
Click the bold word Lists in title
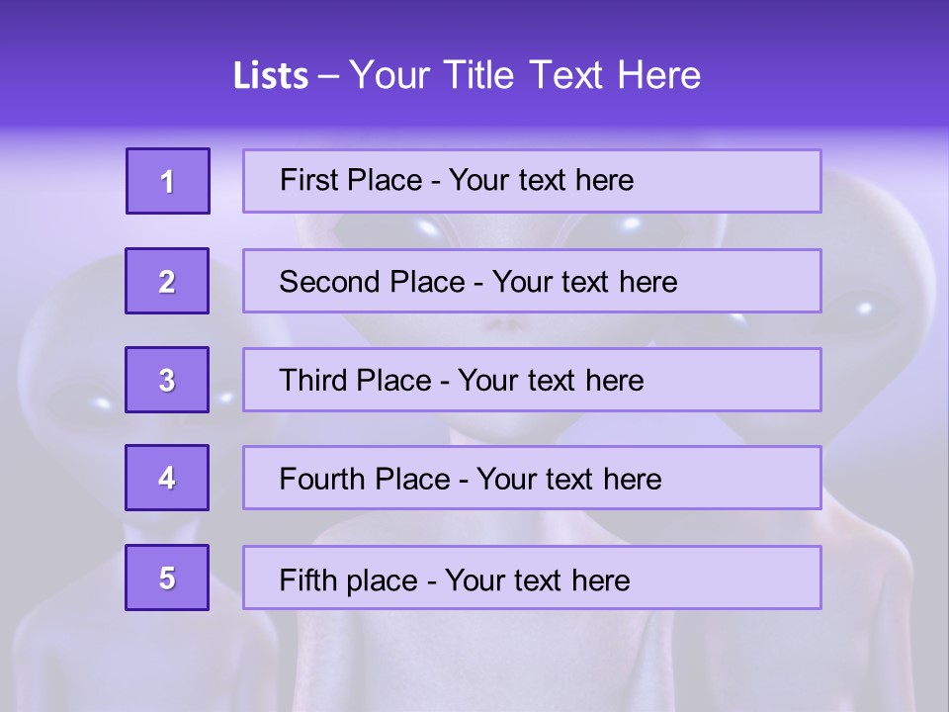(x=271, y=75)
